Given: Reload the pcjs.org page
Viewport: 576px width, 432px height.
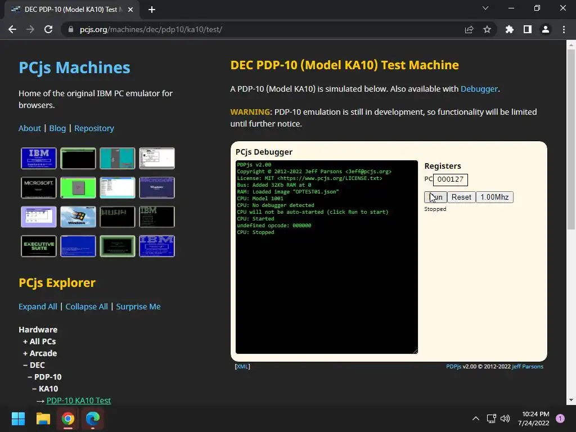Looking at the screenshot, I should [48, 29].
